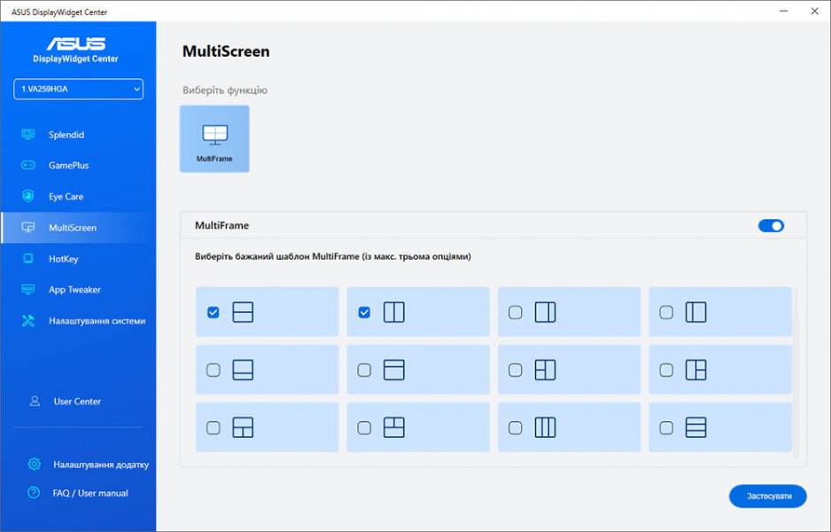Click the template list vertical scrollbar
The image size is (831, 532).
click(x=796, y=372)
